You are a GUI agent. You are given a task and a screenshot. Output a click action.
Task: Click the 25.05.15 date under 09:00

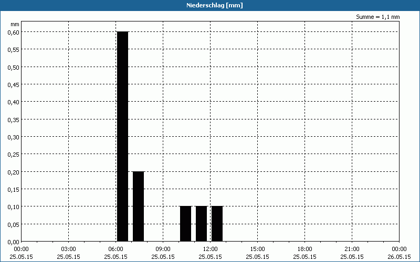163,257
